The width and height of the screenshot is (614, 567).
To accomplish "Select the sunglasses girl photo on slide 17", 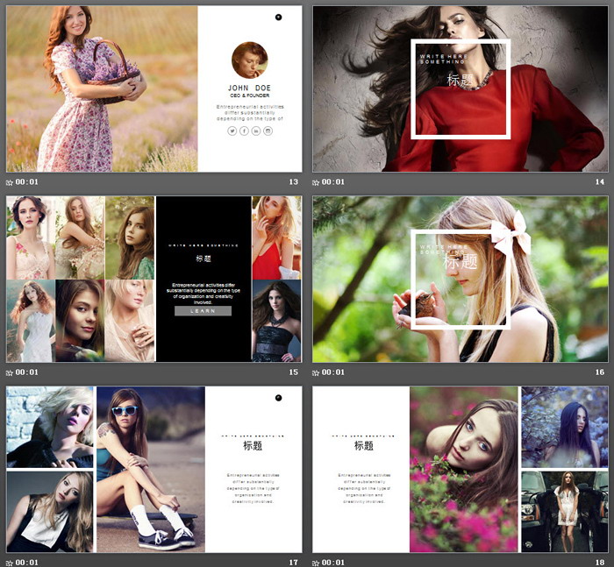I will tap(150, 469).
